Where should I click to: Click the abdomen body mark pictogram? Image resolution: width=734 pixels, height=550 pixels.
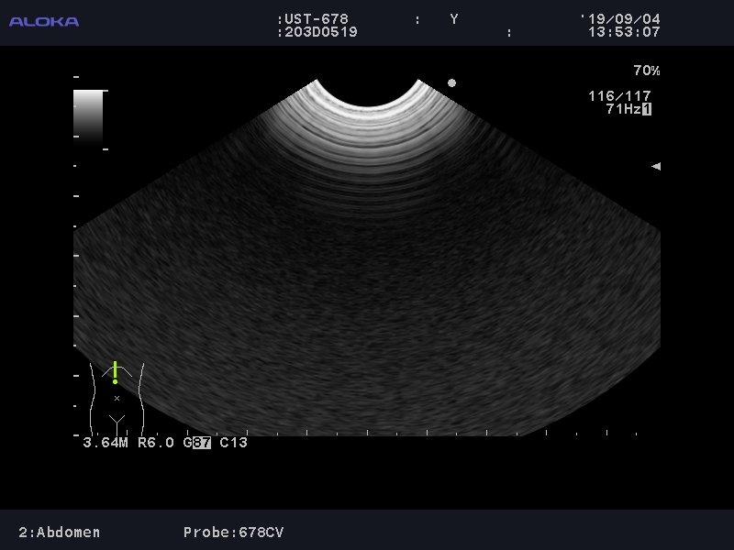tap(117, 396)
